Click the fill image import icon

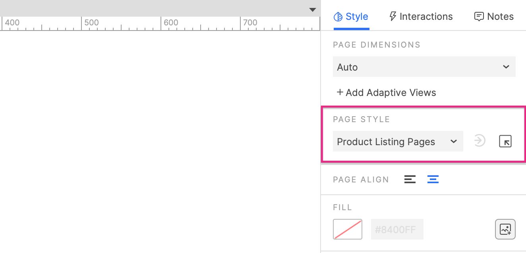[x=505, y=229]
